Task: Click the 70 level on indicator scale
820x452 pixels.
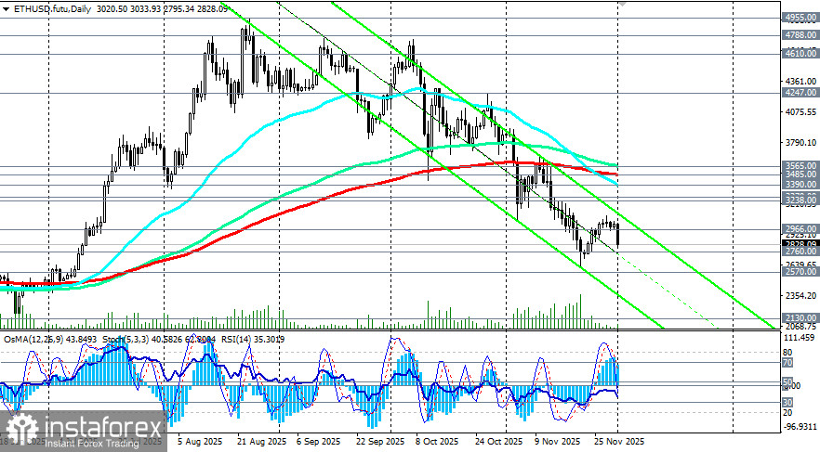Action: coord(787,362)
